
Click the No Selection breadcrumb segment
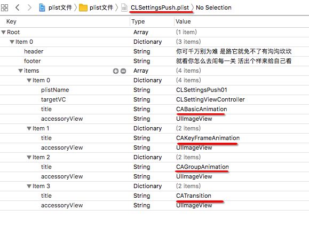pos(213,7)
